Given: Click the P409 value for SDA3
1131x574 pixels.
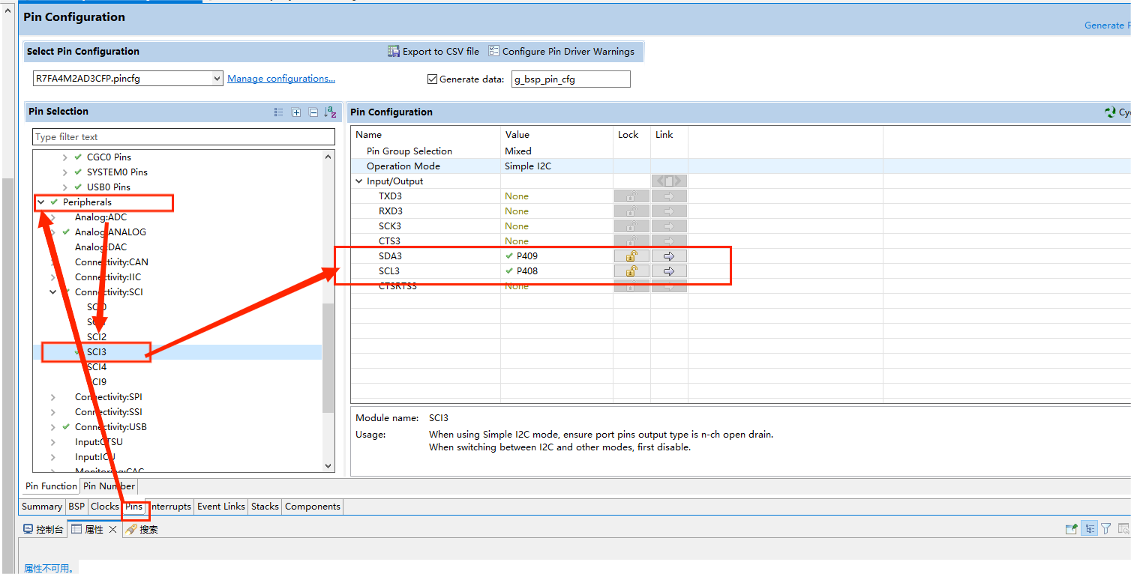Looking at the screenshot, I should tap(527, 256).
